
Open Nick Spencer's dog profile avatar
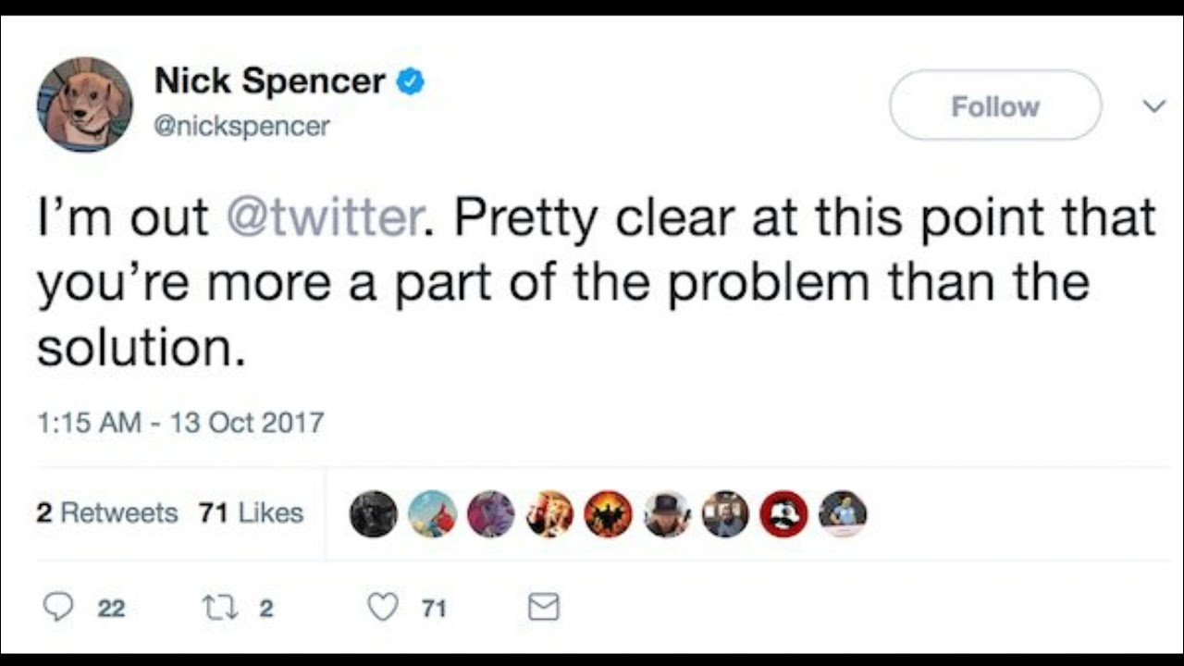point(85,105)
